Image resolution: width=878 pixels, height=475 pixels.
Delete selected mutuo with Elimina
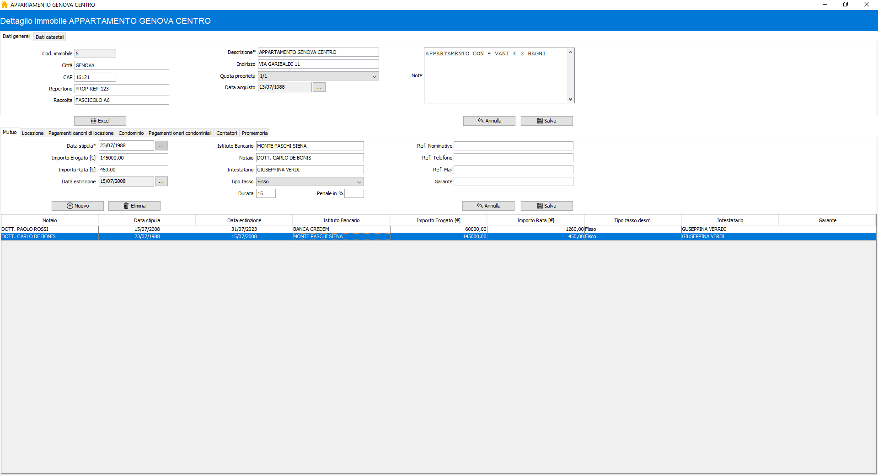134,206
